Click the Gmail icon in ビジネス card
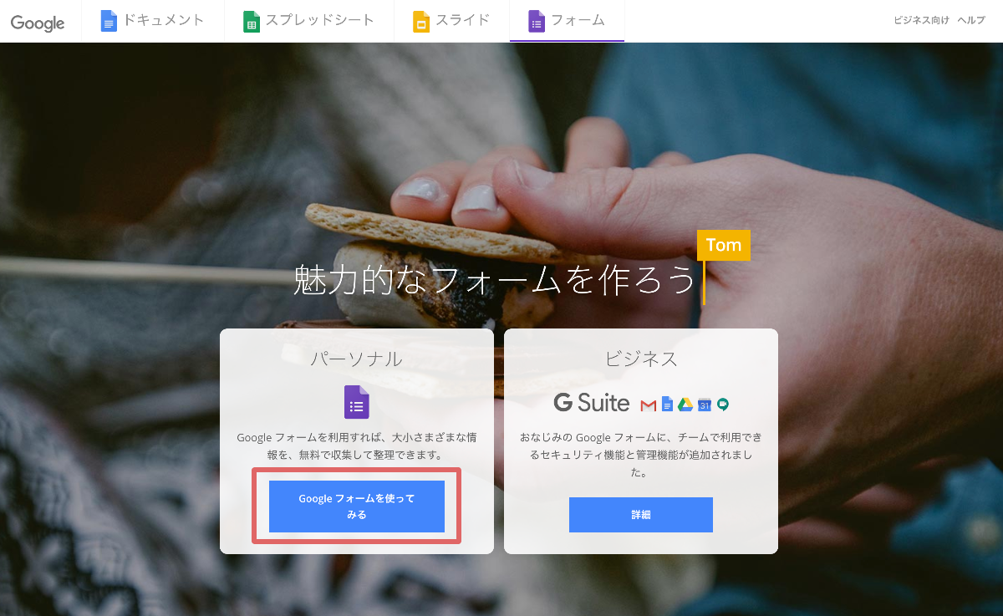The width and height of the screenshot is (1003, 616). [x=648, y=405]
